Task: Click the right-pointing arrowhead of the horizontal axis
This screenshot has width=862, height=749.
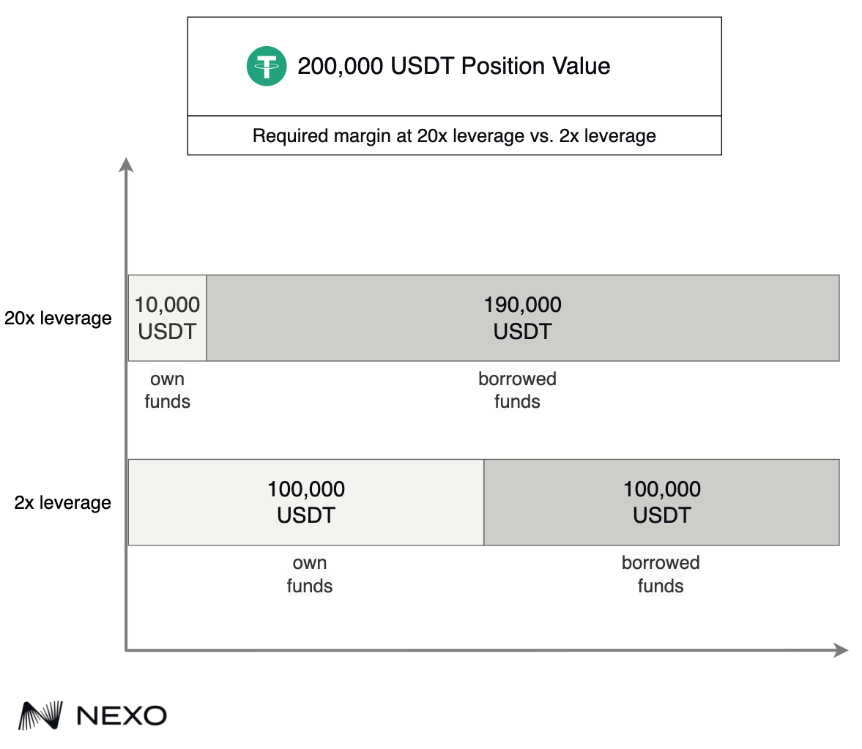Action: point(841,649)
